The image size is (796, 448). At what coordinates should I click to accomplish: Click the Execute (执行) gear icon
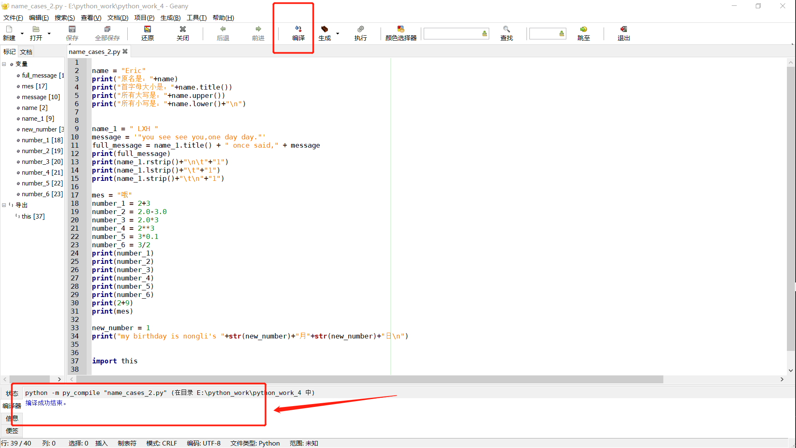point(360,29)
